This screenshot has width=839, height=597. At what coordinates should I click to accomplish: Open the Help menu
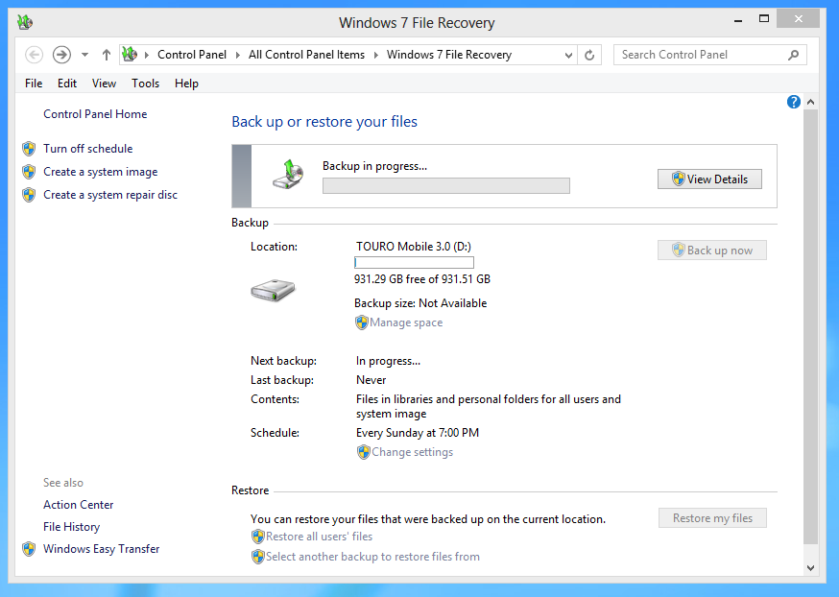pyautogui.click(x=187, y=84)
